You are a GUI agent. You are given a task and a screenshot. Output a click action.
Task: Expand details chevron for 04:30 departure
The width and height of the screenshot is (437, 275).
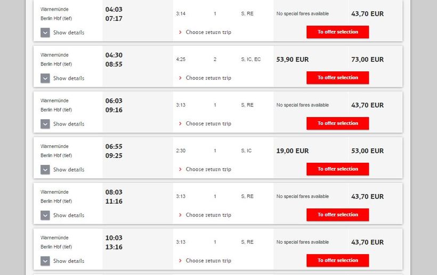(x=45, y=78)
